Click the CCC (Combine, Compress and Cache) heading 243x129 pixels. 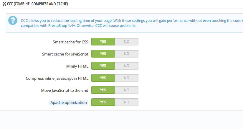[37, 4]
